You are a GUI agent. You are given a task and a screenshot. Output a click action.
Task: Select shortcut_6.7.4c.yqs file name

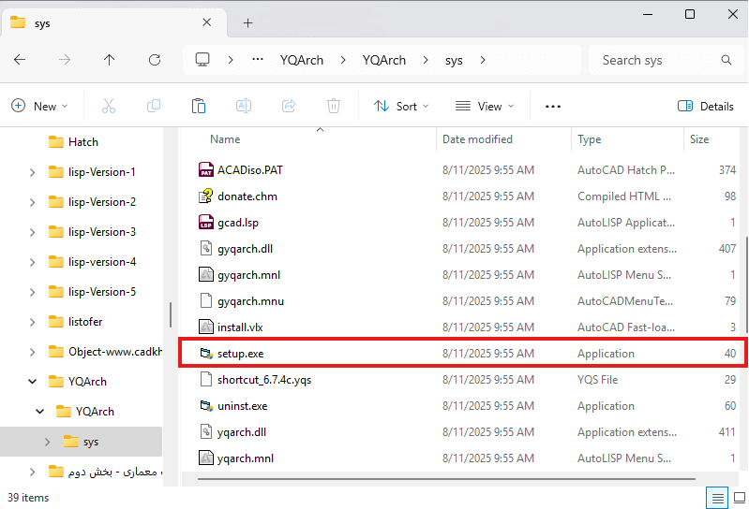[x=264, y=379]
